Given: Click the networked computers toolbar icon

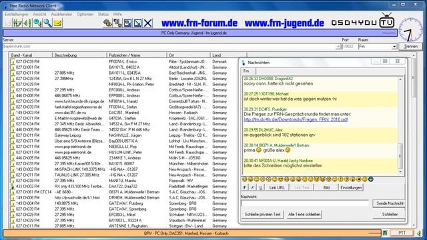Looking at the screenshot, I should 117,23.
